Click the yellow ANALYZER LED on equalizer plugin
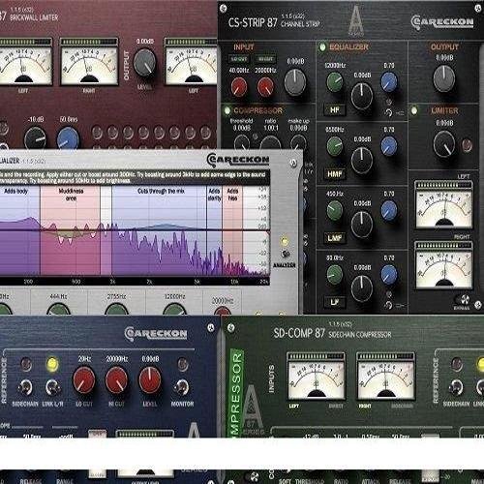 [x=285, y=241]
